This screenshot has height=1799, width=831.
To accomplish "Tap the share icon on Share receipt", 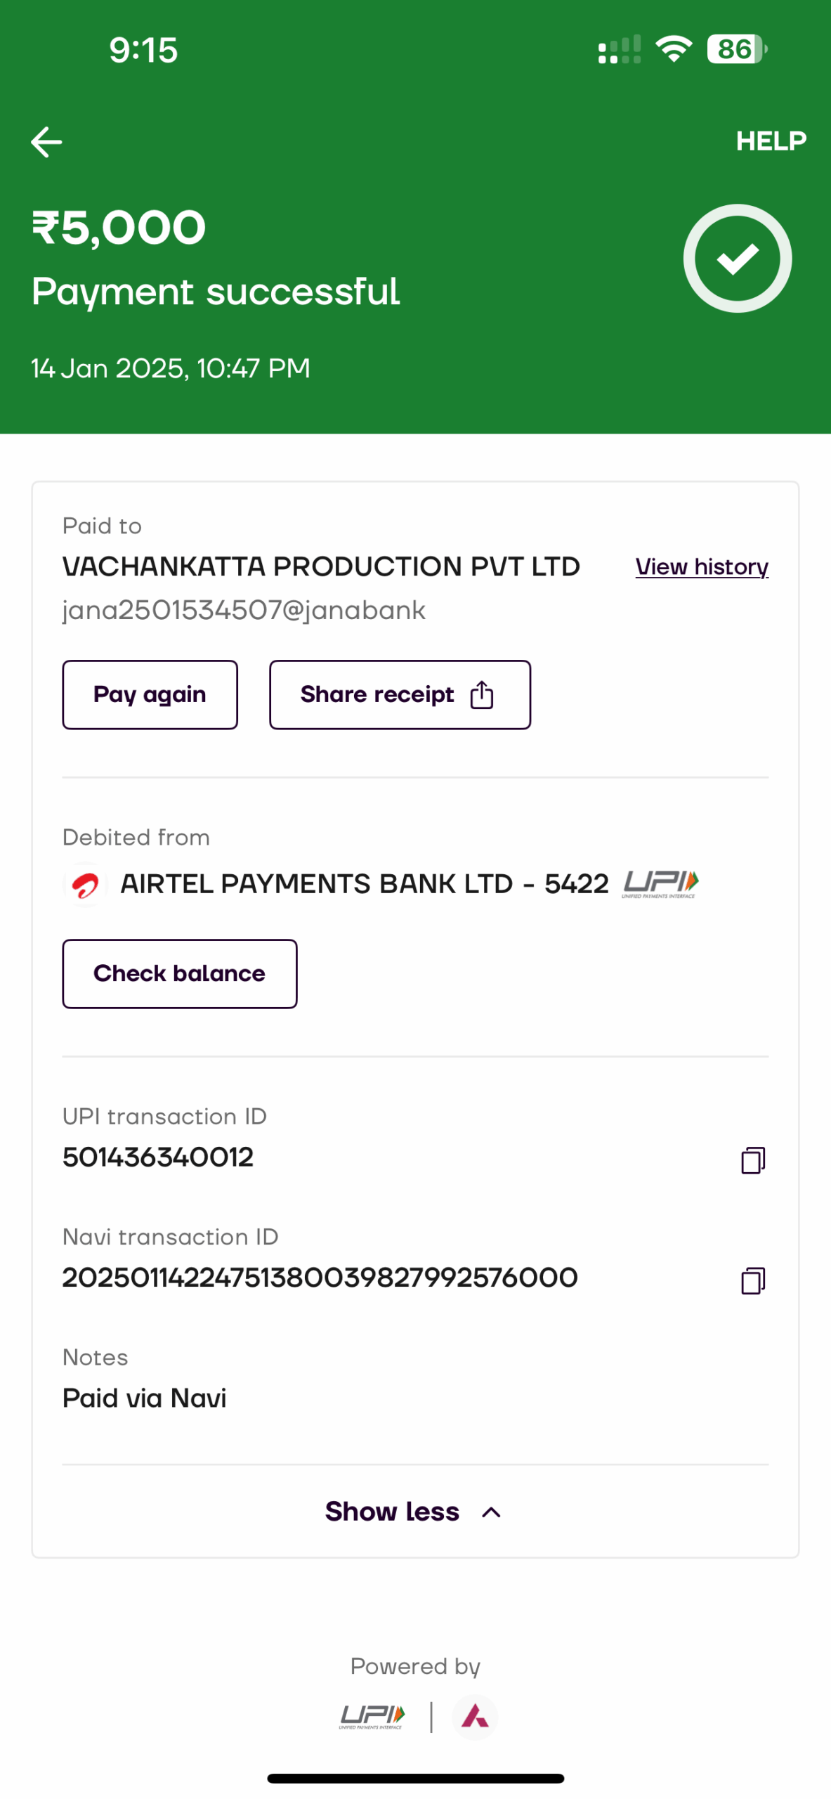I will click(x=482, y=694).
